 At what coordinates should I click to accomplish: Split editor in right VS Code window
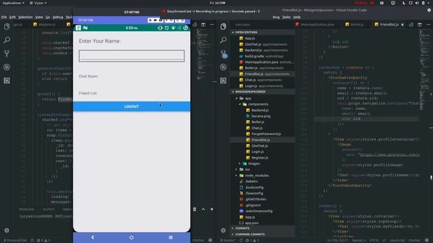[419, 24]
